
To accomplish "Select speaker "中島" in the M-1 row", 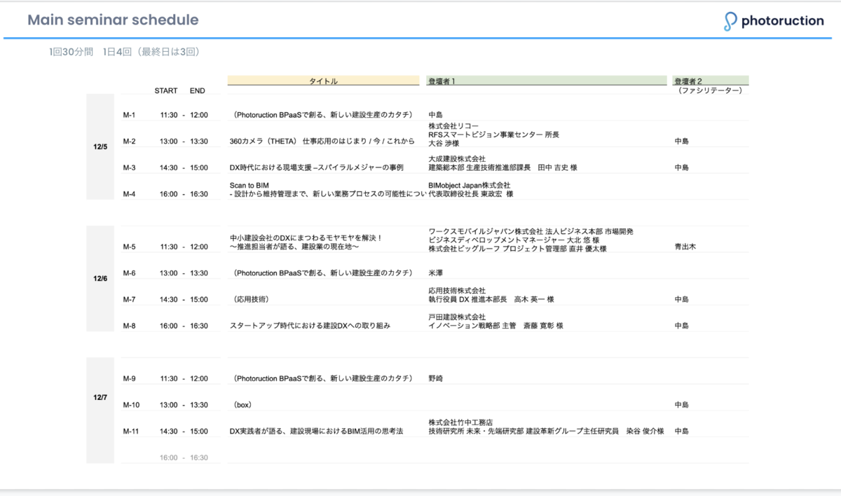I will 435,115.
